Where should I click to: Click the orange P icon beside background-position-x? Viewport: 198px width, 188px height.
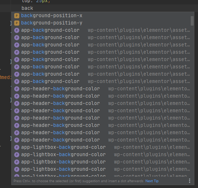(17, 16)
